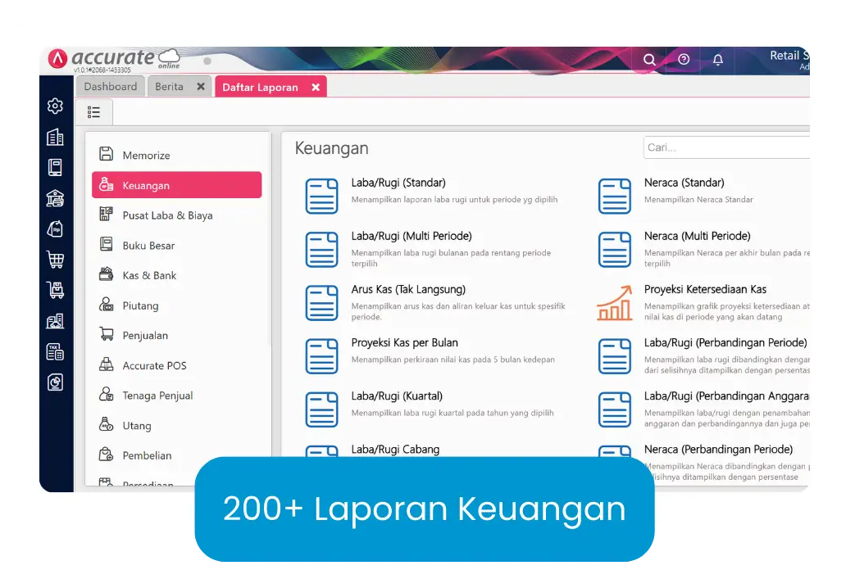Click the settings gear in left sidebar

point(55,106)
